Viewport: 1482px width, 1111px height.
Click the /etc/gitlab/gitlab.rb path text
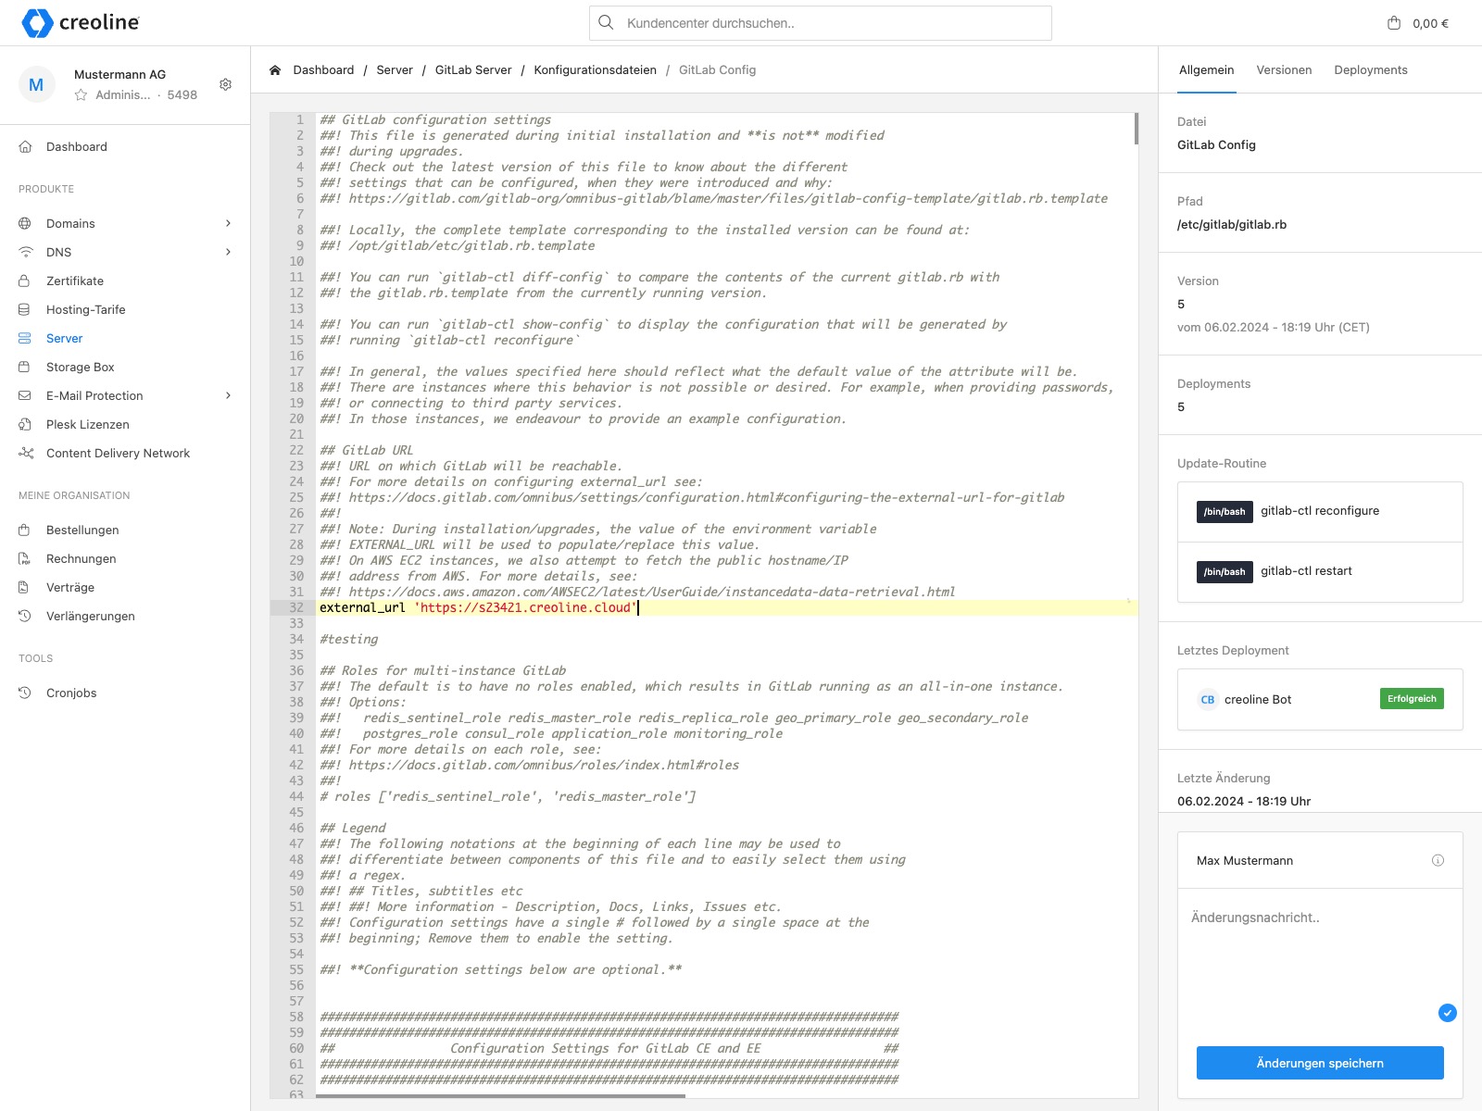(1232, 224)
